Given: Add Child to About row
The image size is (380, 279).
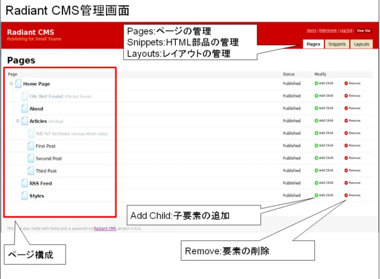Looking at the screenshot, I should (324, 108).
